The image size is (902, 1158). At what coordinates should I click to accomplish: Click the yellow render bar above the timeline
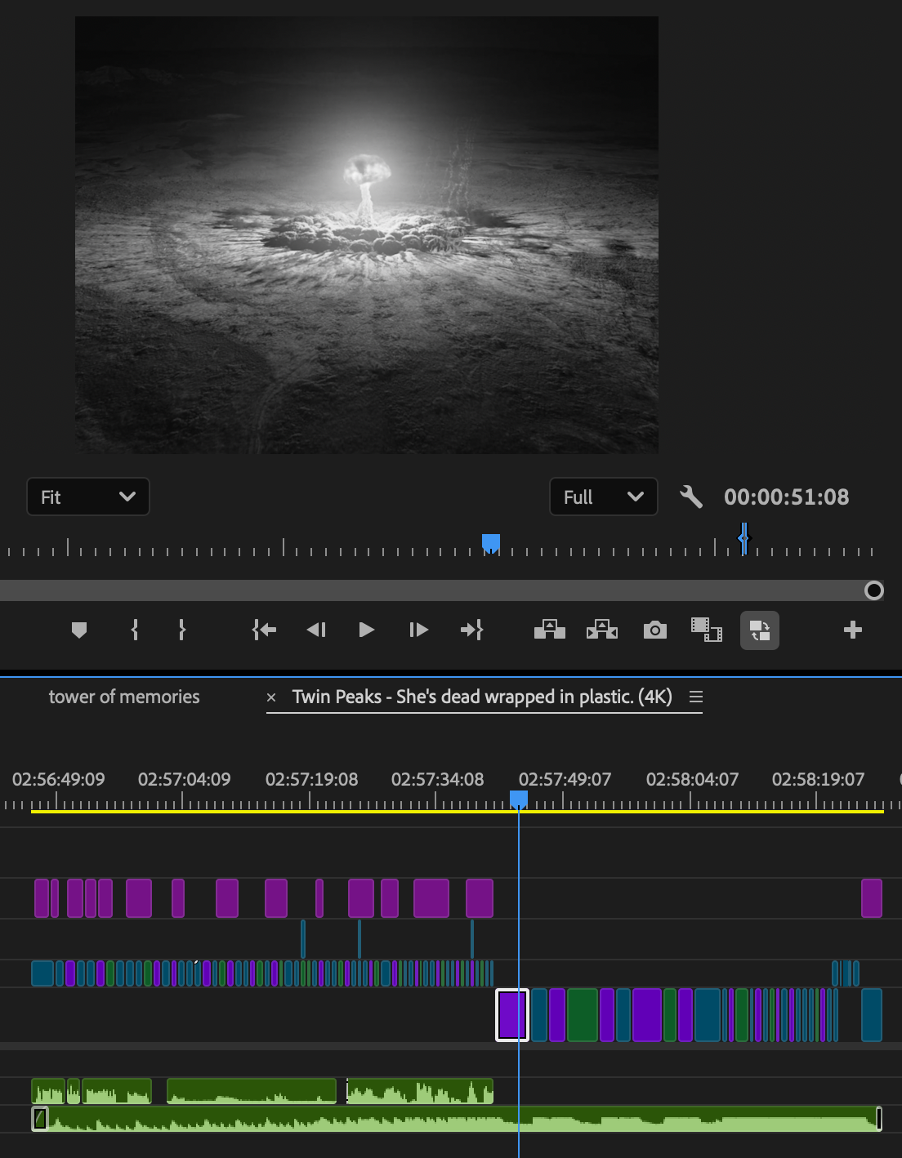(x=458, y=812)
